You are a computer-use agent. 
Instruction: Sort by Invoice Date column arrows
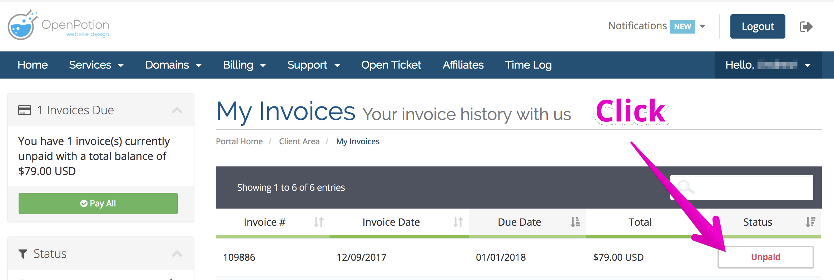pyautogui.click(x=458, y=222)
